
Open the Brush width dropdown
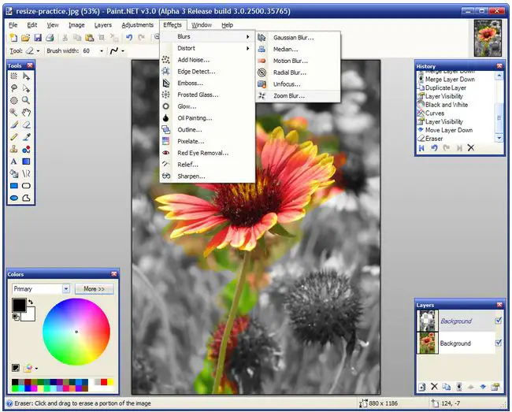(x=102, y=51)
